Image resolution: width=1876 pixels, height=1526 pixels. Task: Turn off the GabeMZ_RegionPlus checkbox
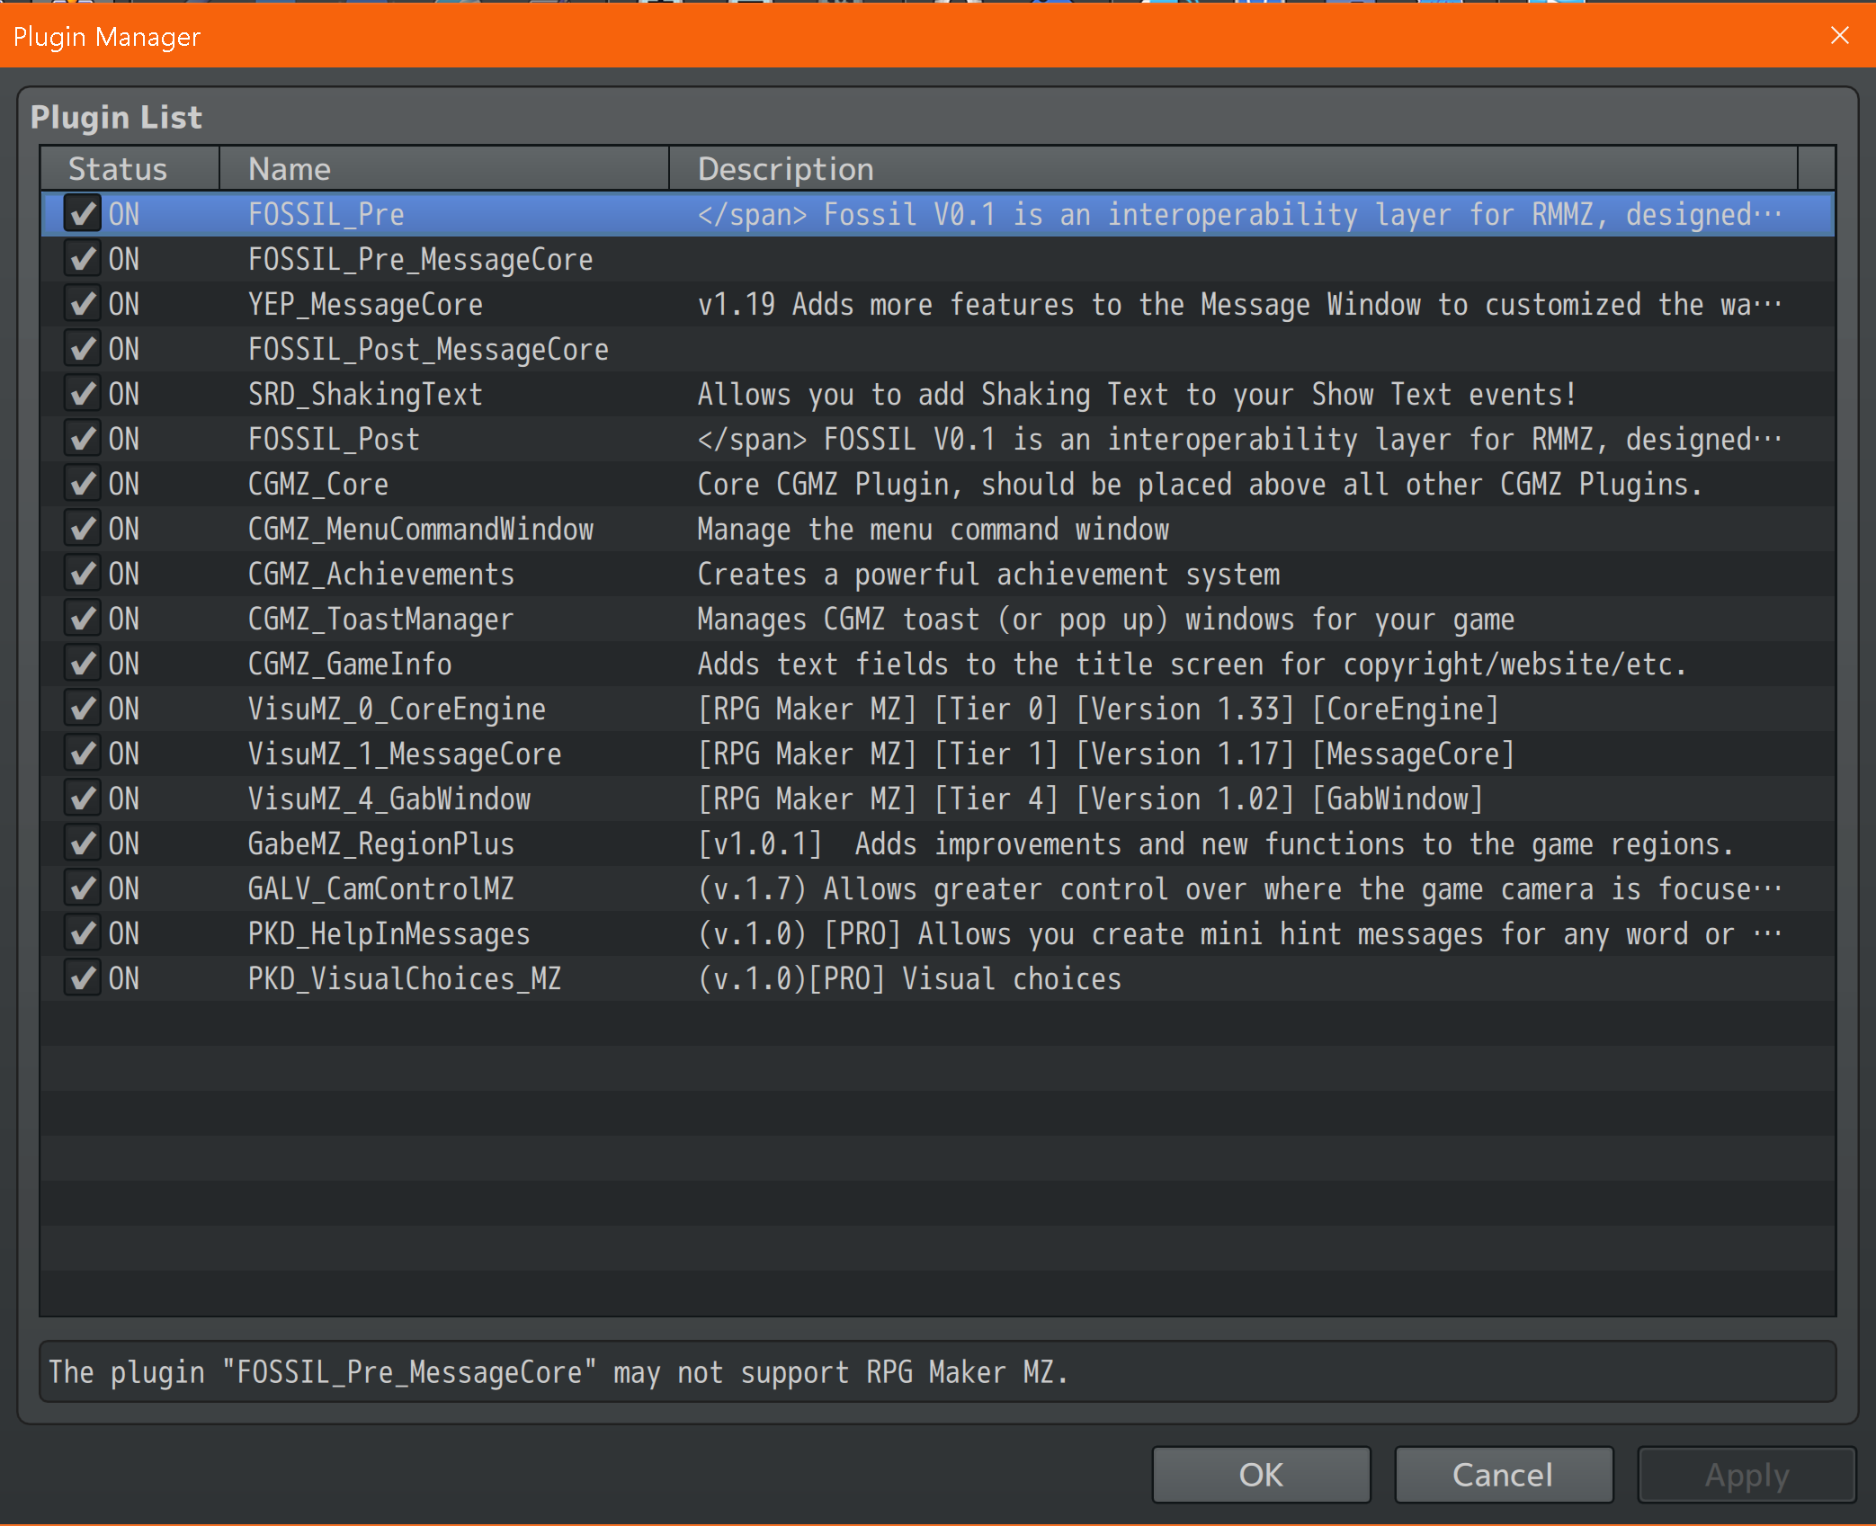coord(83,843)
